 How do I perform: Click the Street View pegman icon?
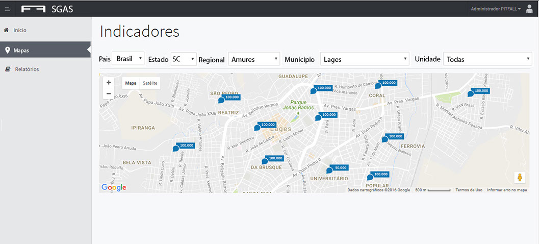pos(520,178)
